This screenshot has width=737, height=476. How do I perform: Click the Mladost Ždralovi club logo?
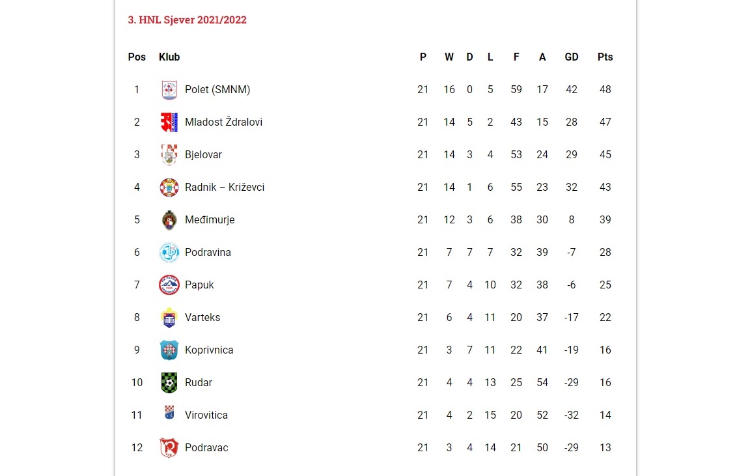[169, 122]
